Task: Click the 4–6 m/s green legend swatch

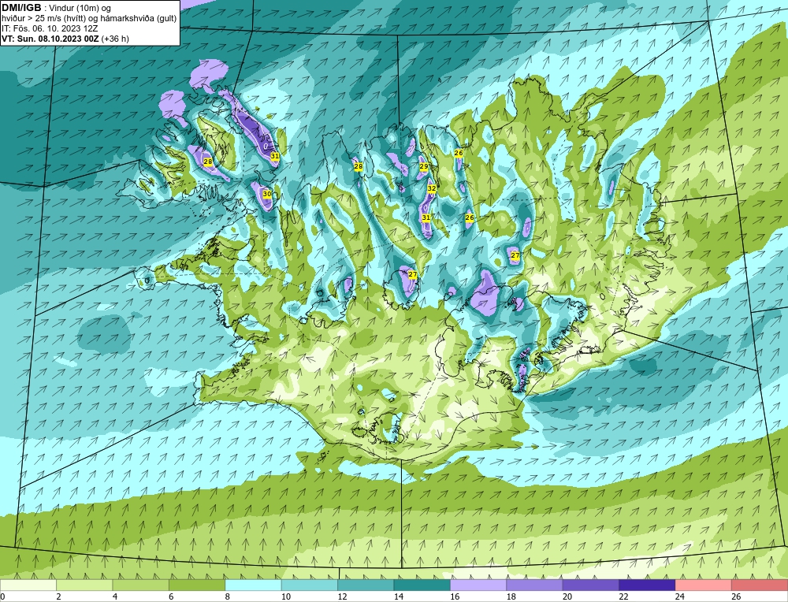Action: click(x=141, y=585)
